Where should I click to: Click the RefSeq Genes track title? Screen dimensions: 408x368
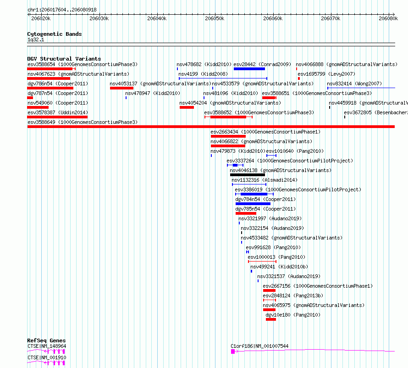click(x=46, y=340)
